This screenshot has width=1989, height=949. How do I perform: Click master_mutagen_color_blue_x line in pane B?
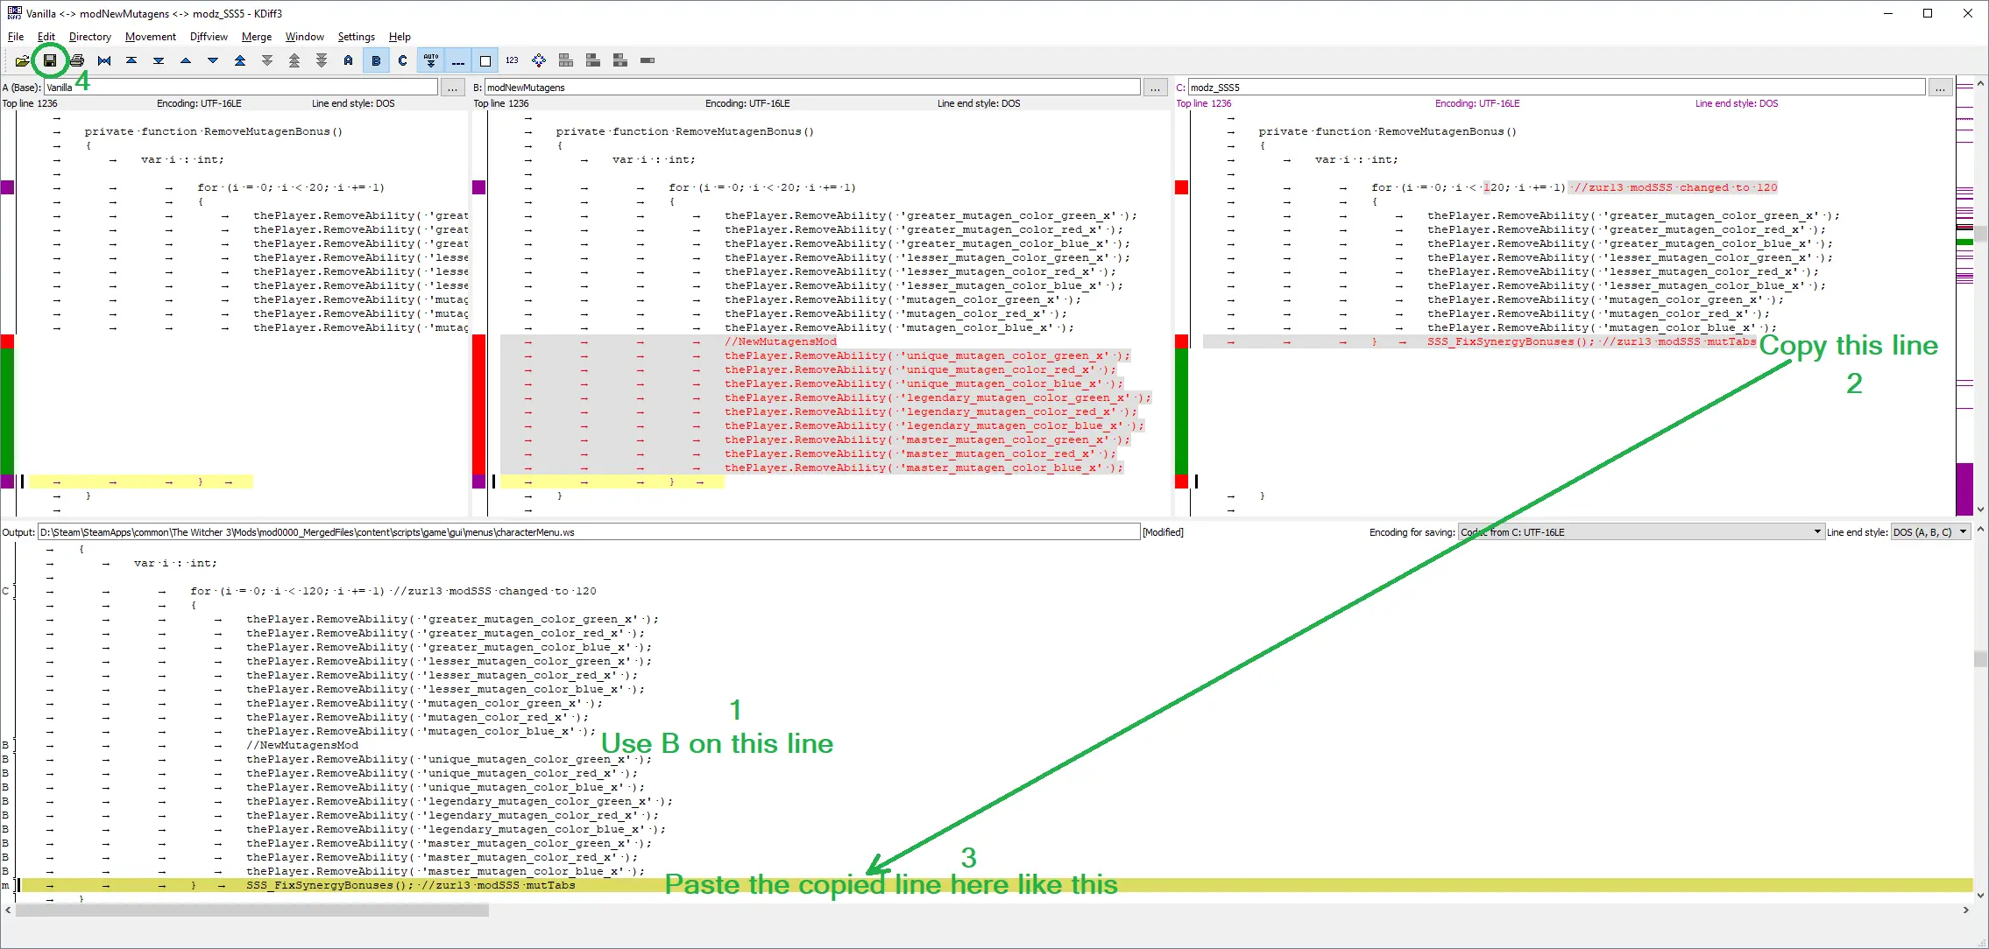point(924,467)
